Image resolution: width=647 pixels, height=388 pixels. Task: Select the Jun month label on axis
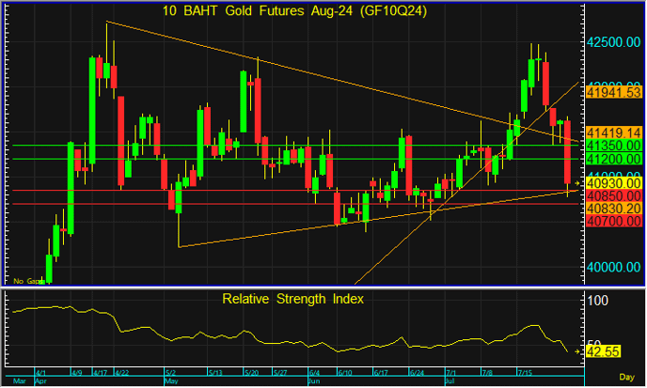point(314,383)
